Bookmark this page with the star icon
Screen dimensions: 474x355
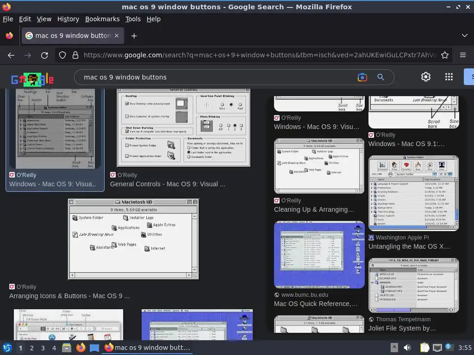coord(445,55)
